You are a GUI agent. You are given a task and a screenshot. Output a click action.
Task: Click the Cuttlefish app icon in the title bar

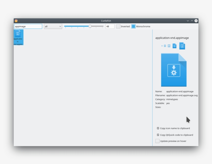pyautogui.click(x=16, y=21)
